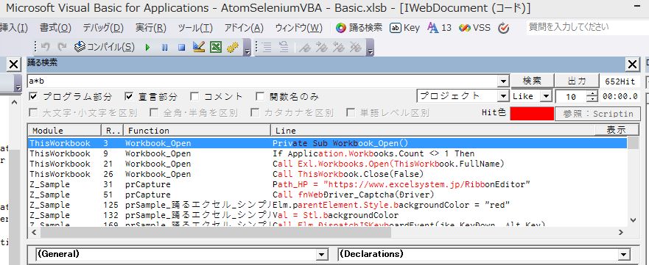Click the indent lines icon
649x265 pixels.
267,48
